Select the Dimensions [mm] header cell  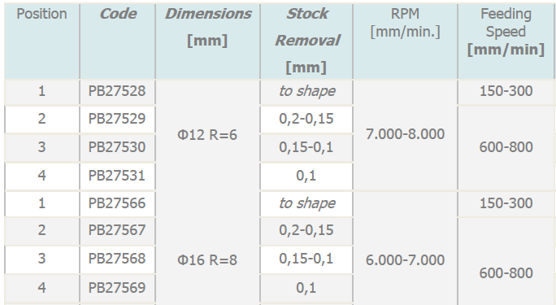point(208,41)
